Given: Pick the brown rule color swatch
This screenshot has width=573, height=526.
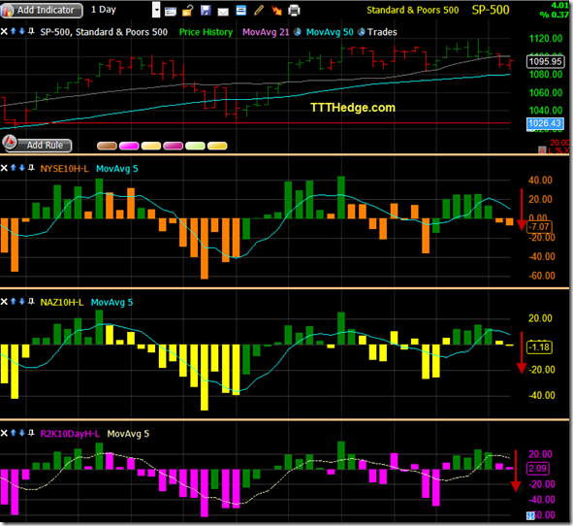Looking at the screenshot, I should click(x=107, y=146).
